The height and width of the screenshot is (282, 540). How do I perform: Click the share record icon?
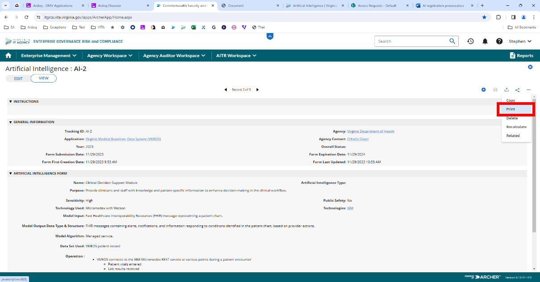click(x=517, y=90)
